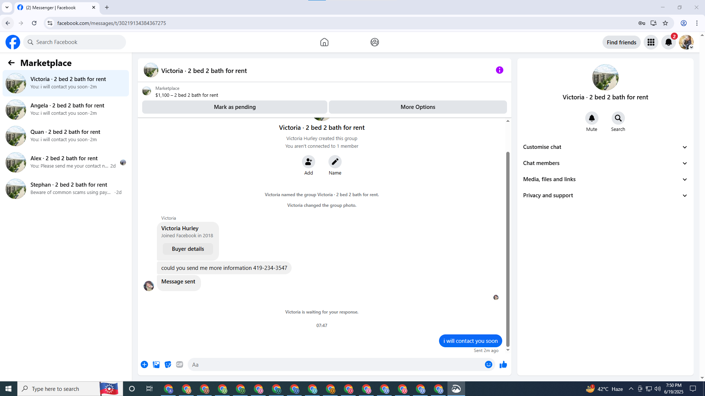Open More Options for the listing

point(418,107)
